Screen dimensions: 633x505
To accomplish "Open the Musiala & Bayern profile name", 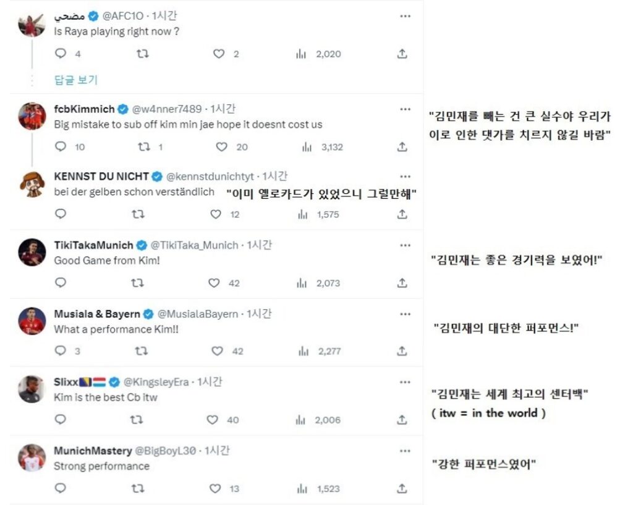I will 97,314.
